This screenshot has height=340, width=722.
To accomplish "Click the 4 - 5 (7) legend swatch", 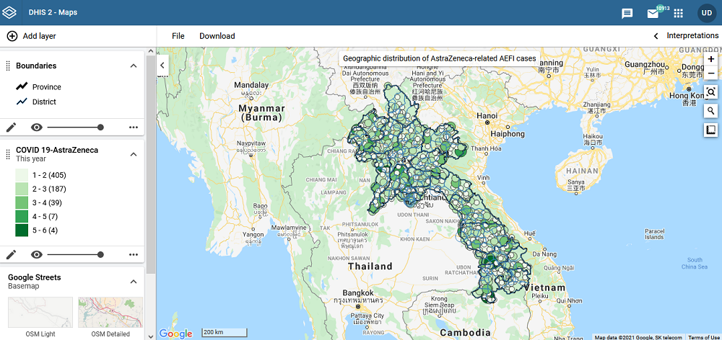I will tap(22, 216).
